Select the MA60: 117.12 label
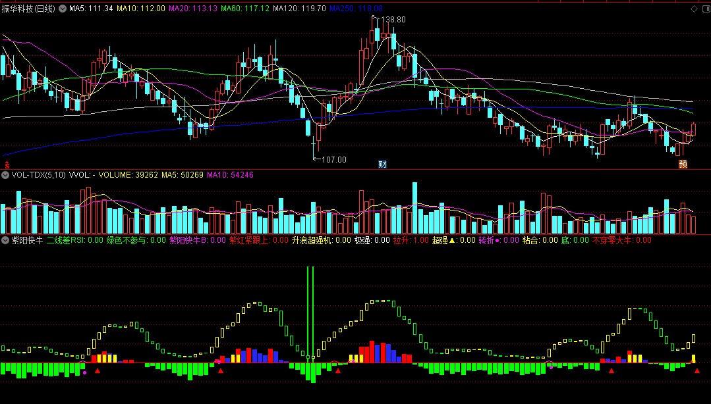 coord(245,9)
